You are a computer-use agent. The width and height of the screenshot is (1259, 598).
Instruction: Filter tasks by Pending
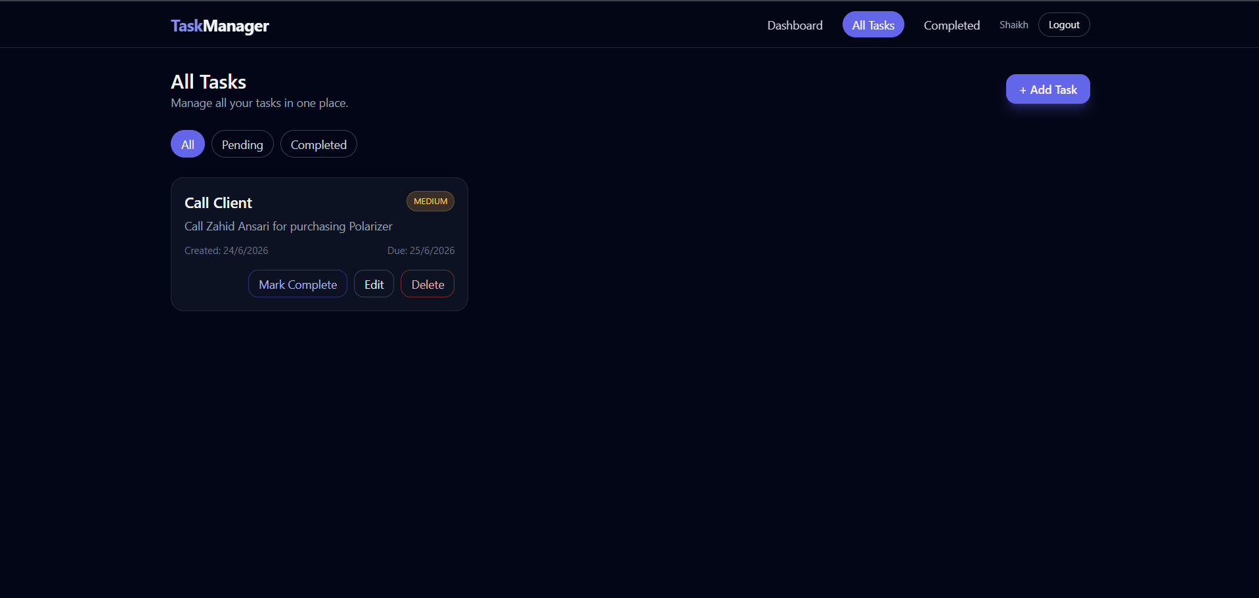coord(242,144)
